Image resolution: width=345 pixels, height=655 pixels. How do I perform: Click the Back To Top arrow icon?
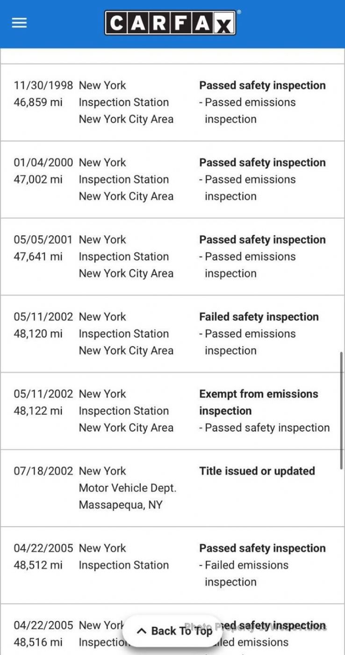pyautogui.click(x=142, y=631)
